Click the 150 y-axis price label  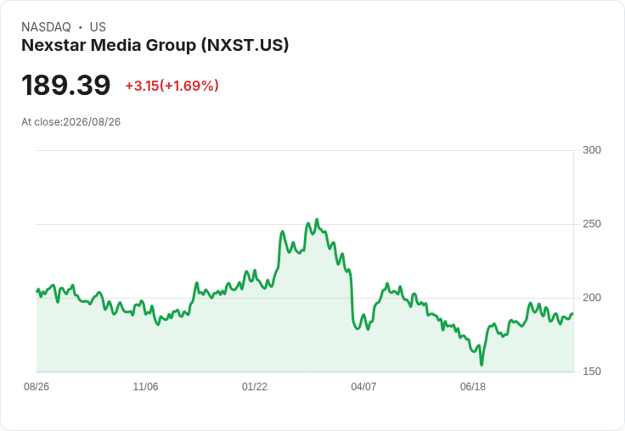[592, 372]
